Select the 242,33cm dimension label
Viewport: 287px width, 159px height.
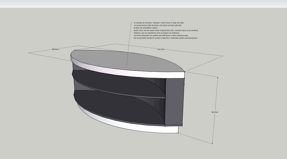point(161,49)
